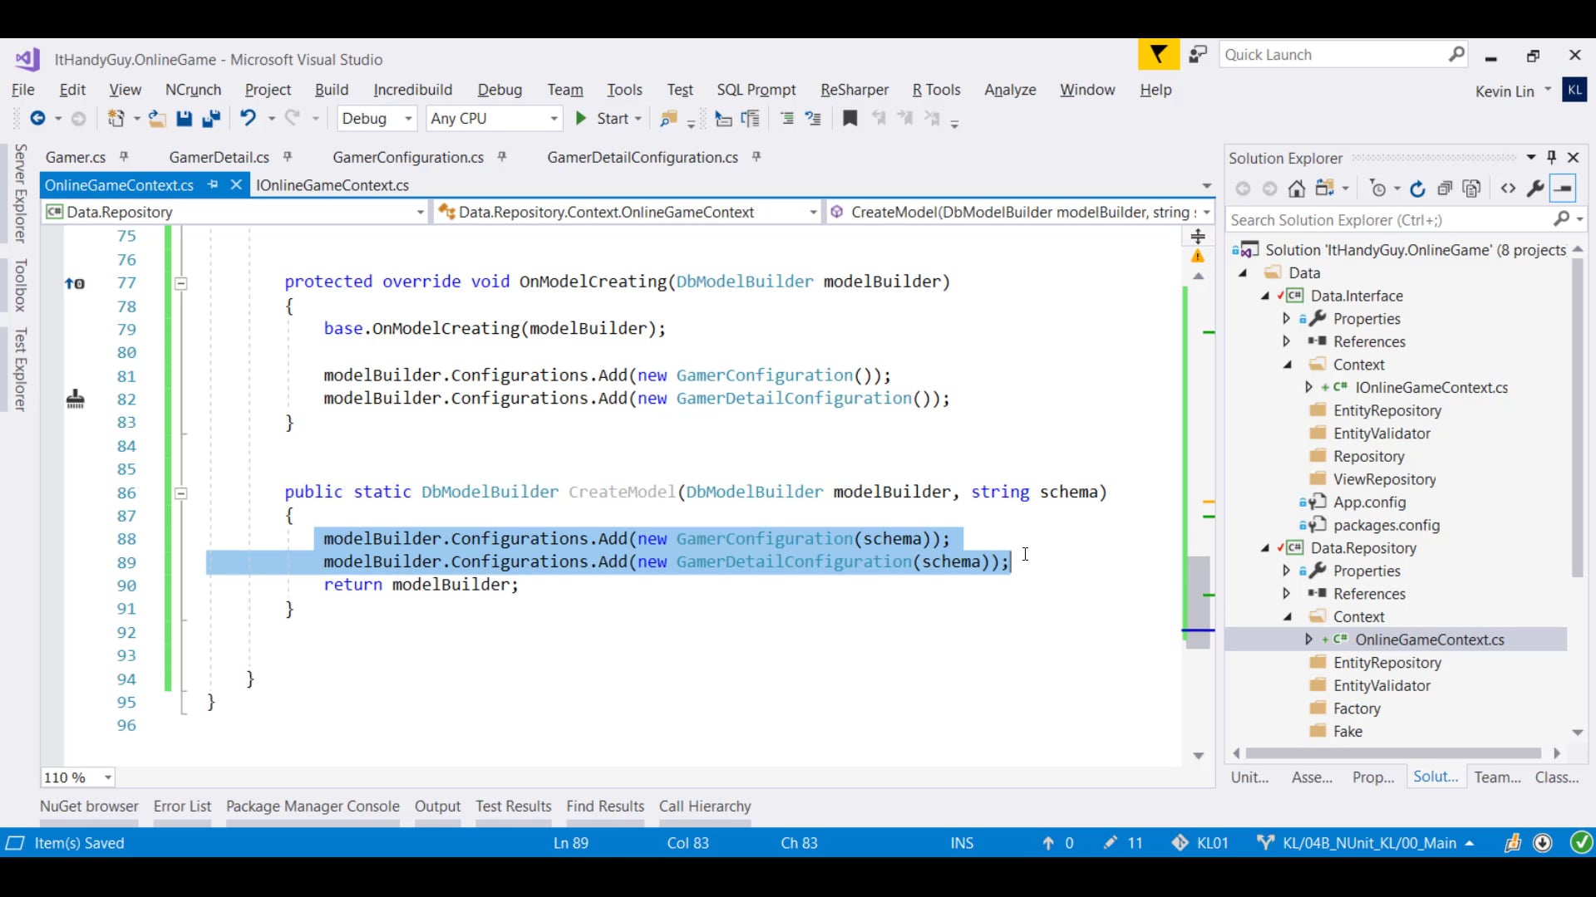Screen dimensions: 1596x897
Task: Toggle bookmark with the bookmark icon
Action: click(x=850, y=119)
